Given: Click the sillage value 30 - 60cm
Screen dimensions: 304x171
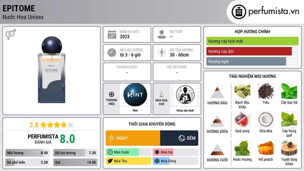Looking at the screenshot, I should [179, 55].
